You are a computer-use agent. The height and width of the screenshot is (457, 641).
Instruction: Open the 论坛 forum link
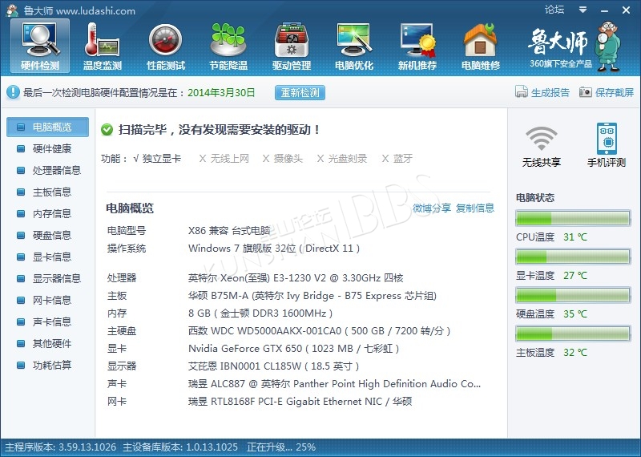tap(554, 10)
